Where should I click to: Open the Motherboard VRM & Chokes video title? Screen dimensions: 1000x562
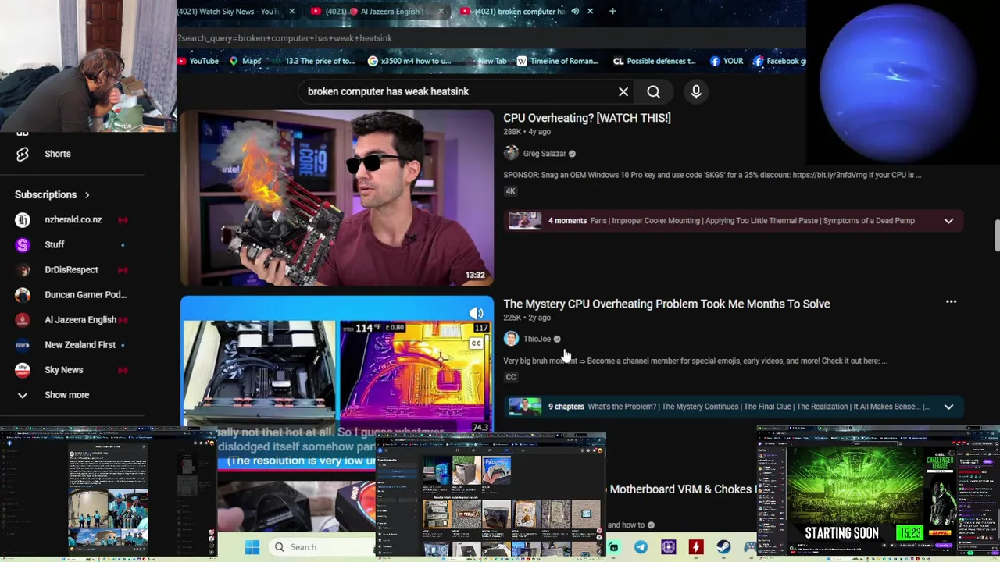point(683,489)
